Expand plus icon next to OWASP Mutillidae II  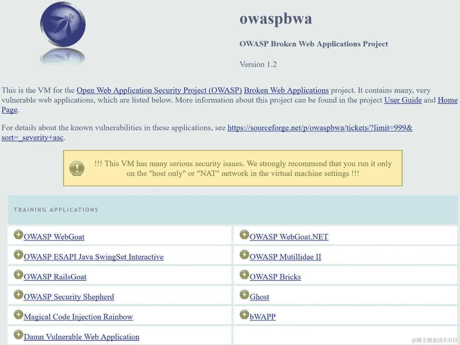click(244, 255)
